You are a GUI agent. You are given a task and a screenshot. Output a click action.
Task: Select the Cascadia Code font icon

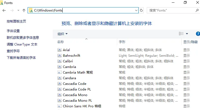point(59,84)
